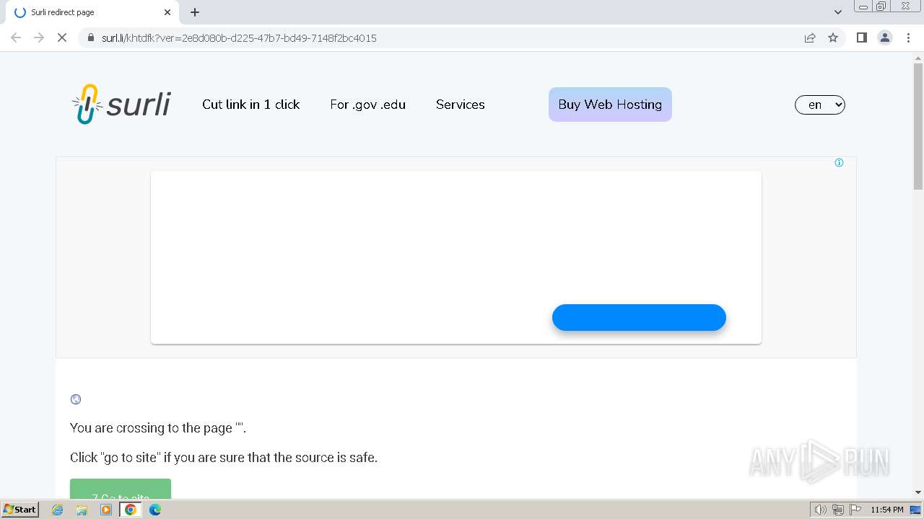Open the ad info icon

(x=839, y=162)
